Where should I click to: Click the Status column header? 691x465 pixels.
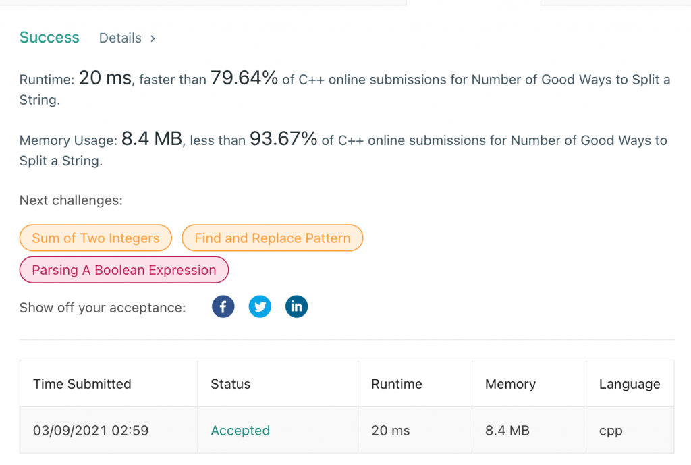[x=230, y=383]
